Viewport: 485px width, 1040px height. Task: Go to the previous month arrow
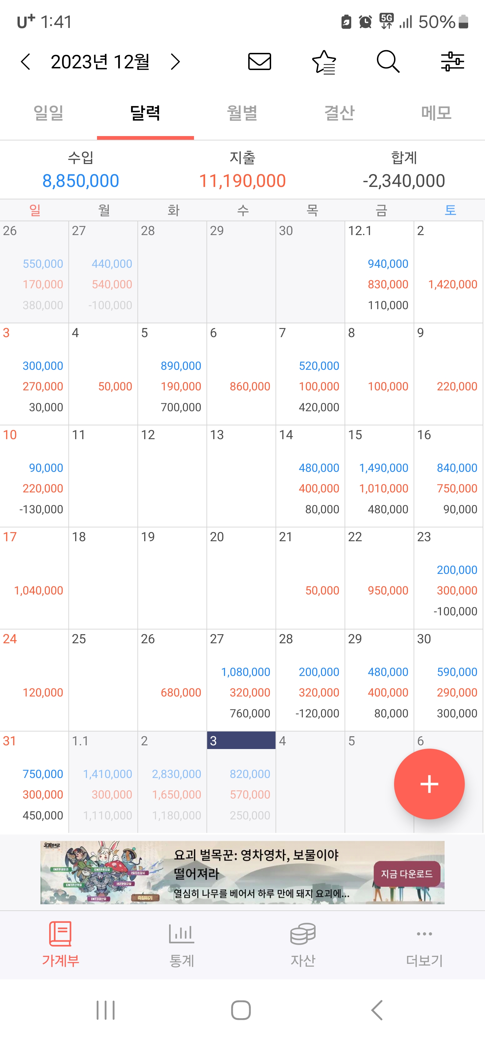26,62
